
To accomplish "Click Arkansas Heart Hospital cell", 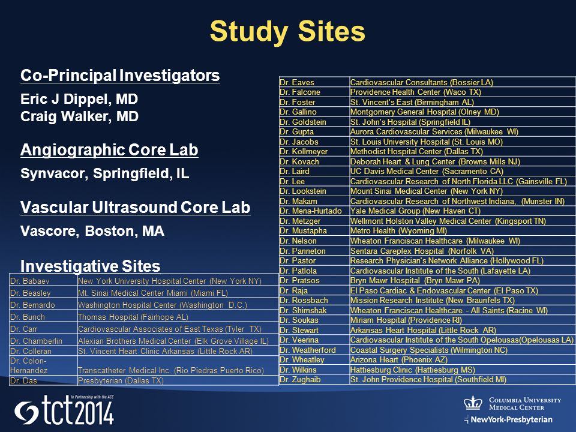I will (463, 330).
